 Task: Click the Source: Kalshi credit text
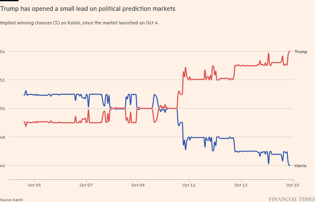pyautogui.click(x=12, y=200)
